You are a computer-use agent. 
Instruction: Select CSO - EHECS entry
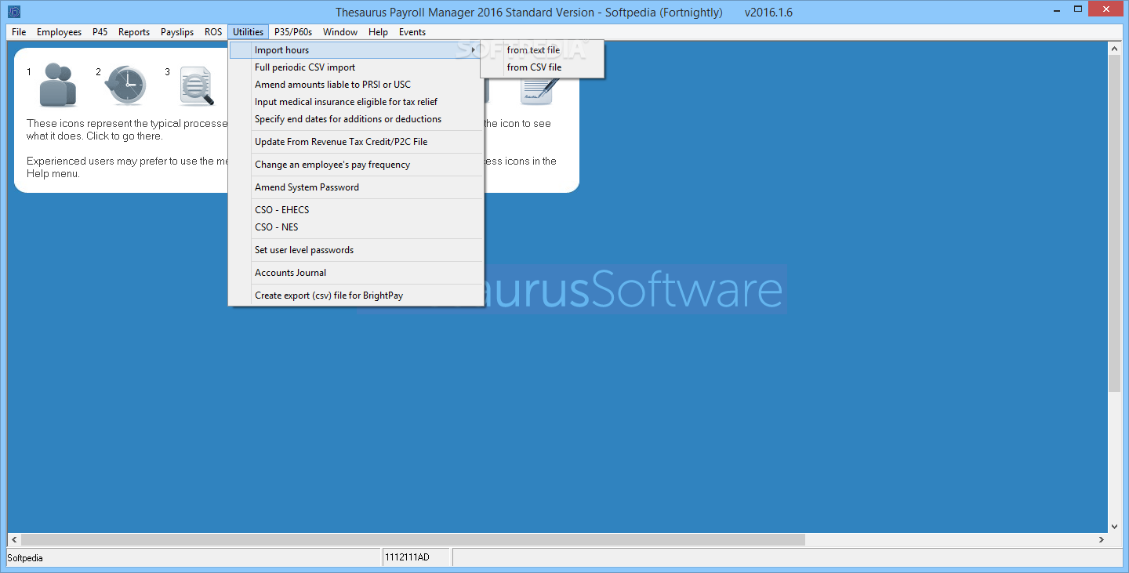coord(356,210)
